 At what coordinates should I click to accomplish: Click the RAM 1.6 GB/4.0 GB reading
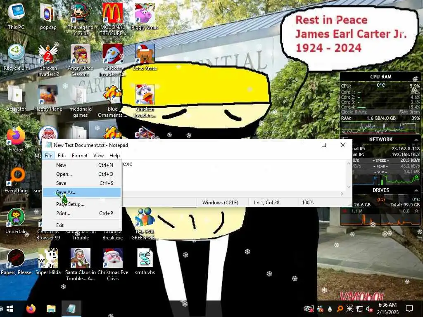381,118
